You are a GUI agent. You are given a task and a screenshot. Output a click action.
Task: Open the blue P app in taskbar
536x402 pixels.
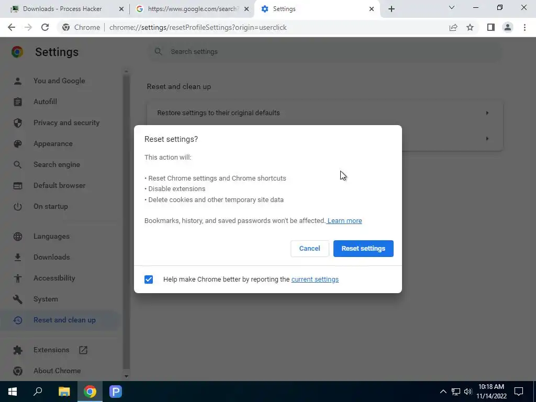116,392
